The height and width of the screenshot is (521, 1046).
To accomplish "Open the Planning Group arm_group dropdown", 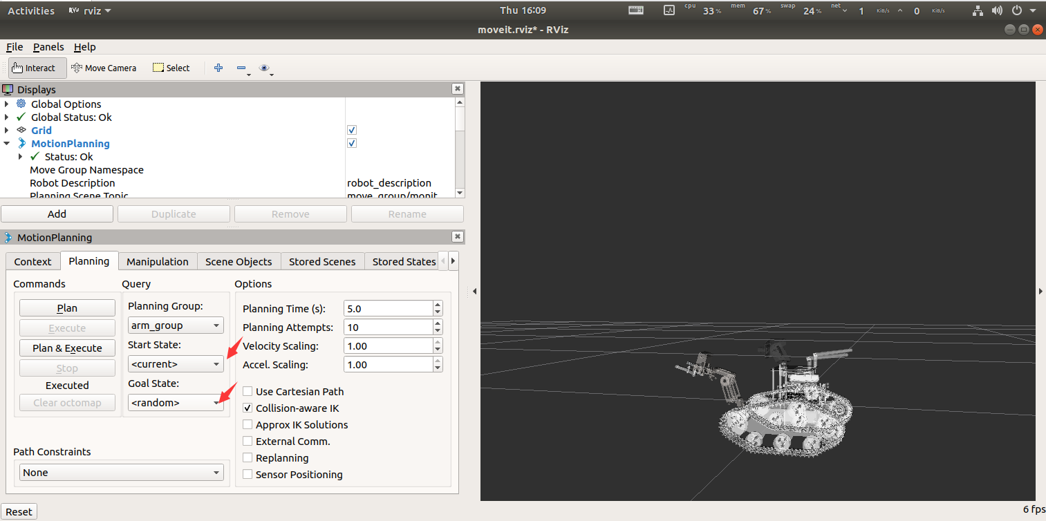I will [x=176, y=325].
